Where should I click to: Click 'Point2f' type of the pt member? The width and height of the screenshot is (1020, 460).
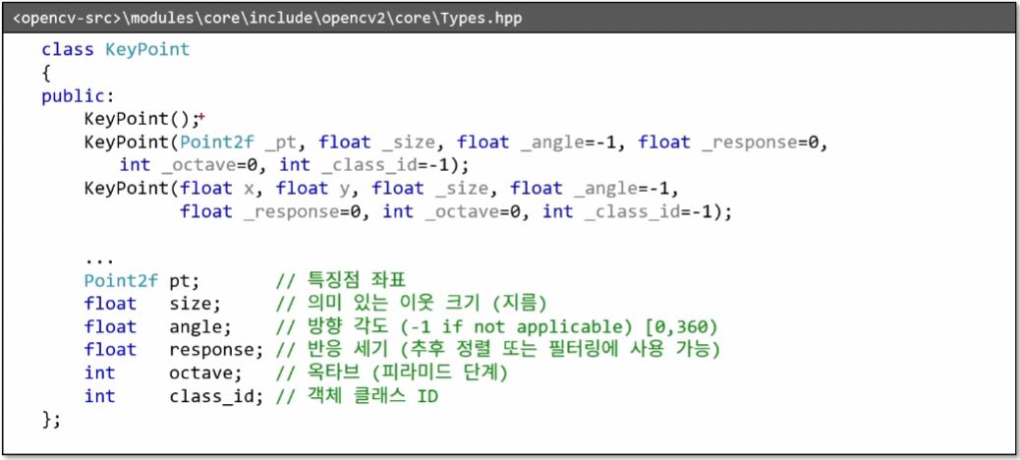point(121,282)
